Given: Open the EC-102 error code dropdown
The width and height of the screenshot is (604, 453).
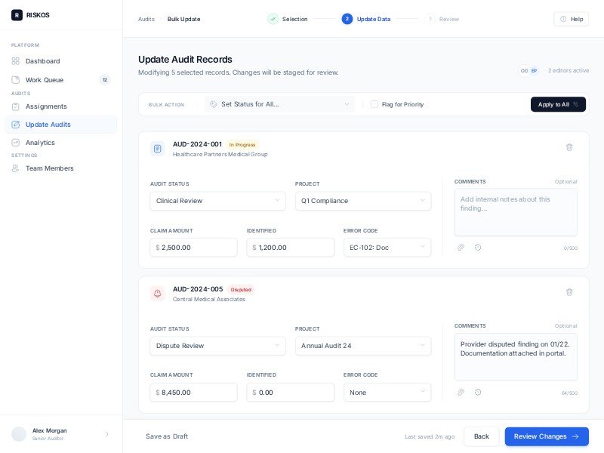Looking at the screenshot, I should coord(387,248).
